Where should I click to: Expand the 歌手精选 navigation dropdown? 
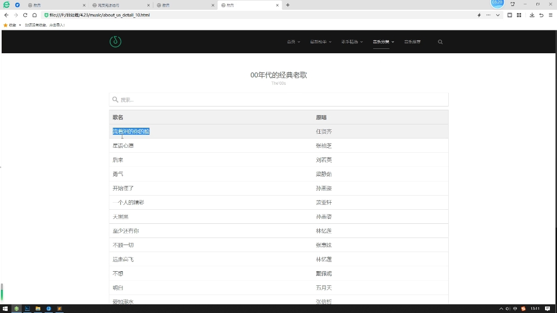350,42
